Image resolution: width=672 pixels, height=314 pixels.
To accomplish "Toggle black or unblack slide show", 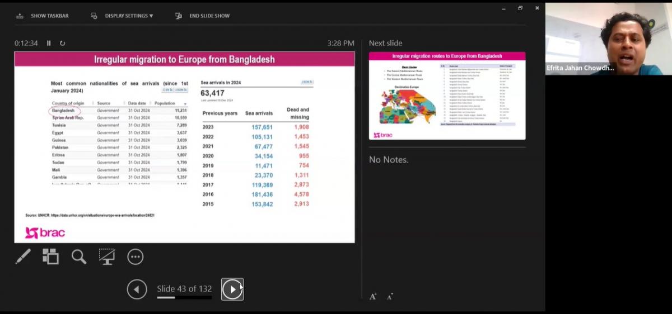I will click(107, 256).
